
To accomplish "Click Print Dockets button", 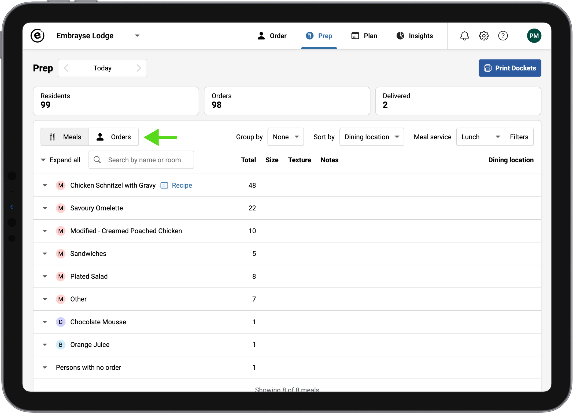I will [x=510, y=68].
